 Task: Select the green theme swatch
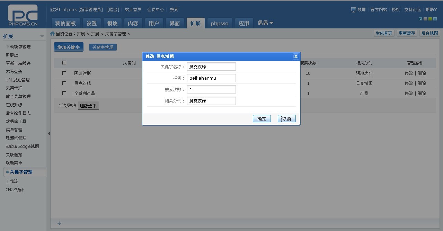430,19
